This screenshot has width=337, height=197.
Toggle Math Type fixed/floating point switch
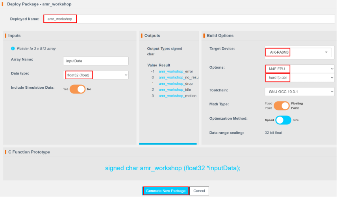click(x=281, y=106)
